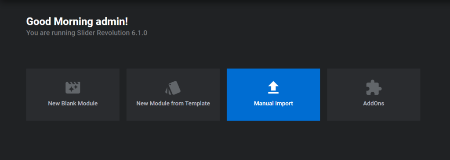
Task: Click the sparkle stars inside the clapperboard icon
Action: click(74, 89)
